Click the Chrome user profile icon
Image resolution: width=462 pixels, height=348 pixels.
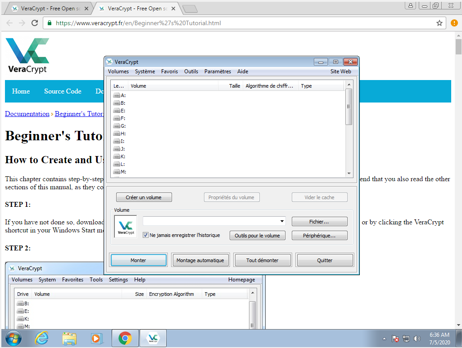pos(410,5)
